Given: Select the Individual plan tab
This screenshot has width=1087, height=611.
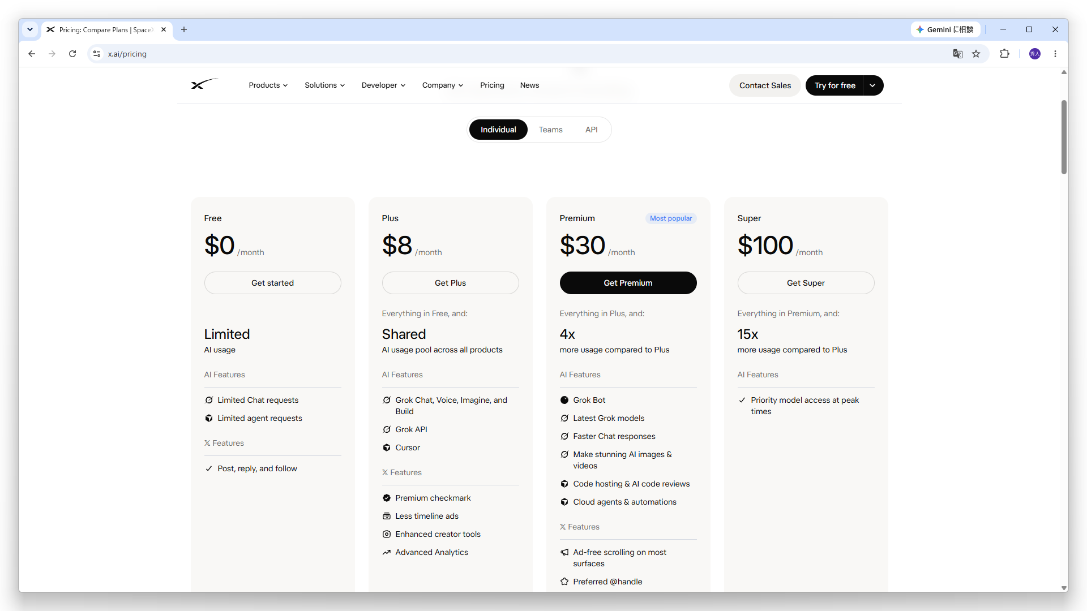Looking at the screenshot, I should 498,130.
